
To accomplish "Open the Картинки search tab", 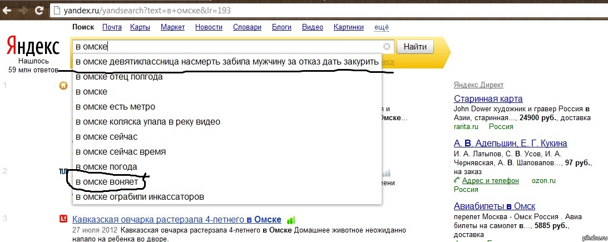I will pyautogui.click(x=349, y=27).
